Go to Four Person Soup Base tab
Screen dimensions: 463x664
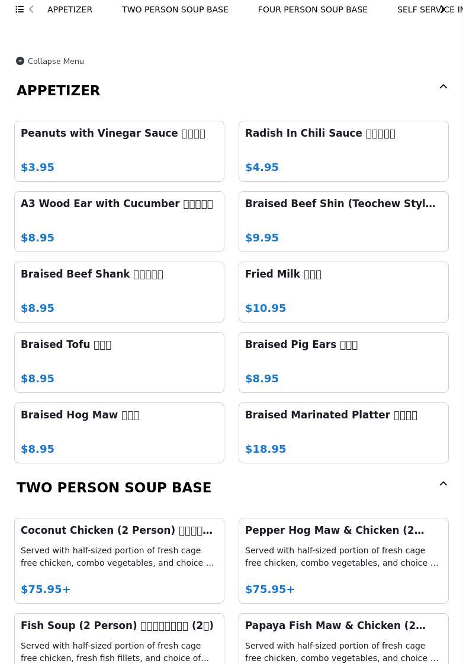(313, 9)
